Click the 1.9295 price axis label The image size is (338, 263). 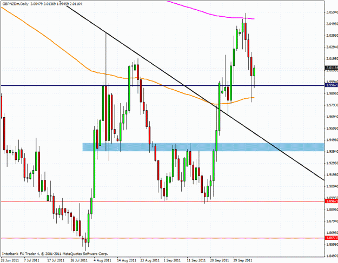pos(332,163)
